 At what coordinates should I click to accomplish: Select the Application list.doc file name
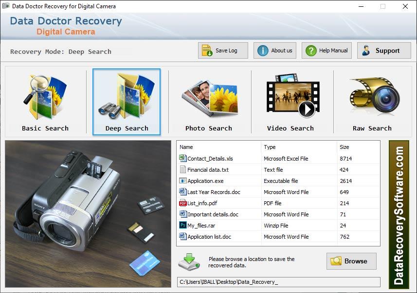(x=209, y=237)
